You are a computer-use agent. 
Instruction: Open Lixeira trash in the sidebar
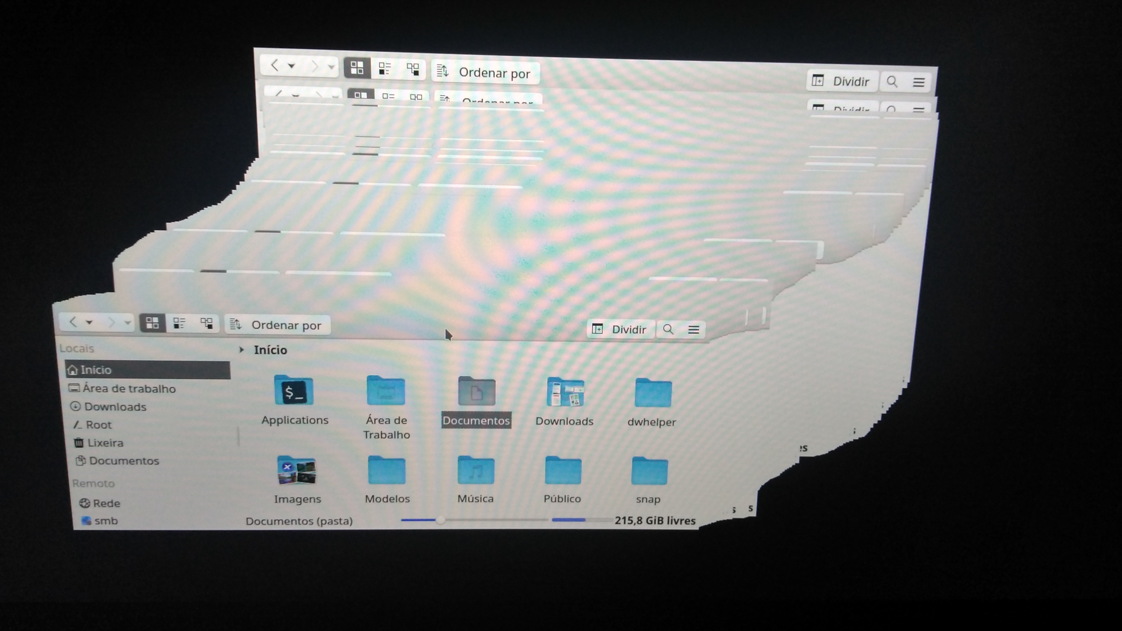(99, 443)
